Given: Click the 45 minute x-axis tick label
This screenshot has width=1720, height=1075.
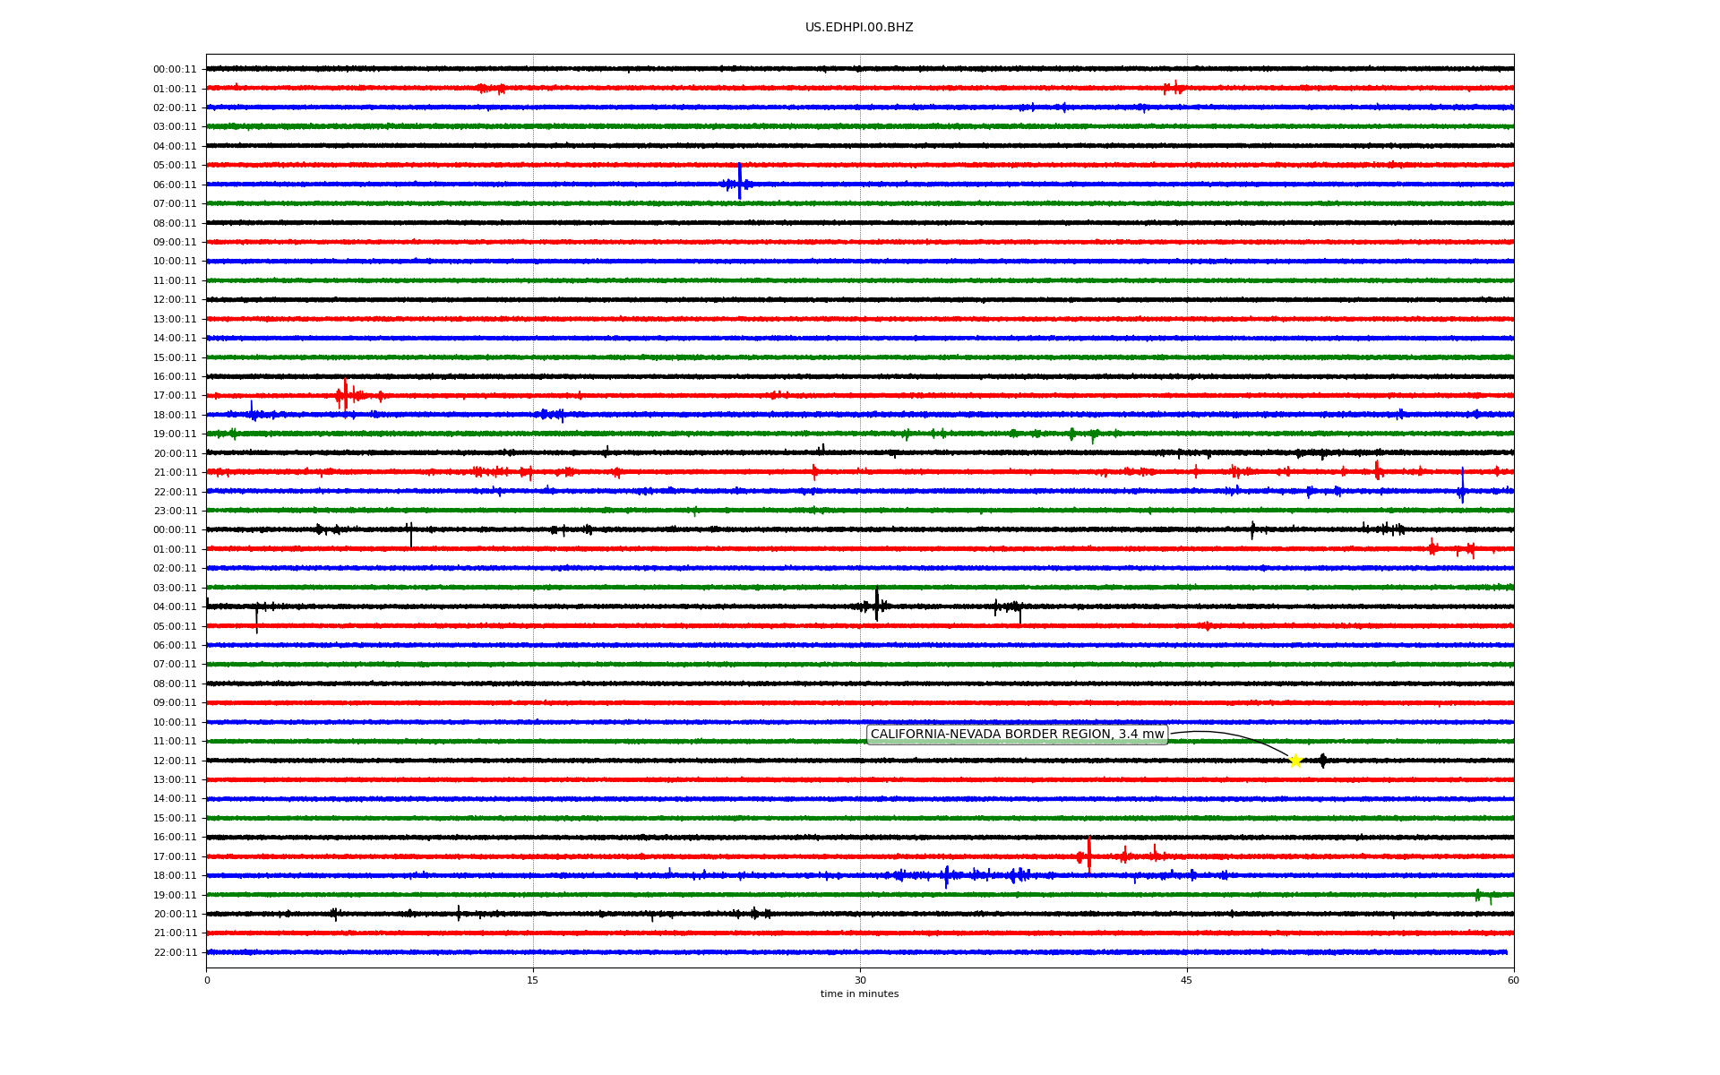Looking at the screenshot, I should coord(1186,980).
